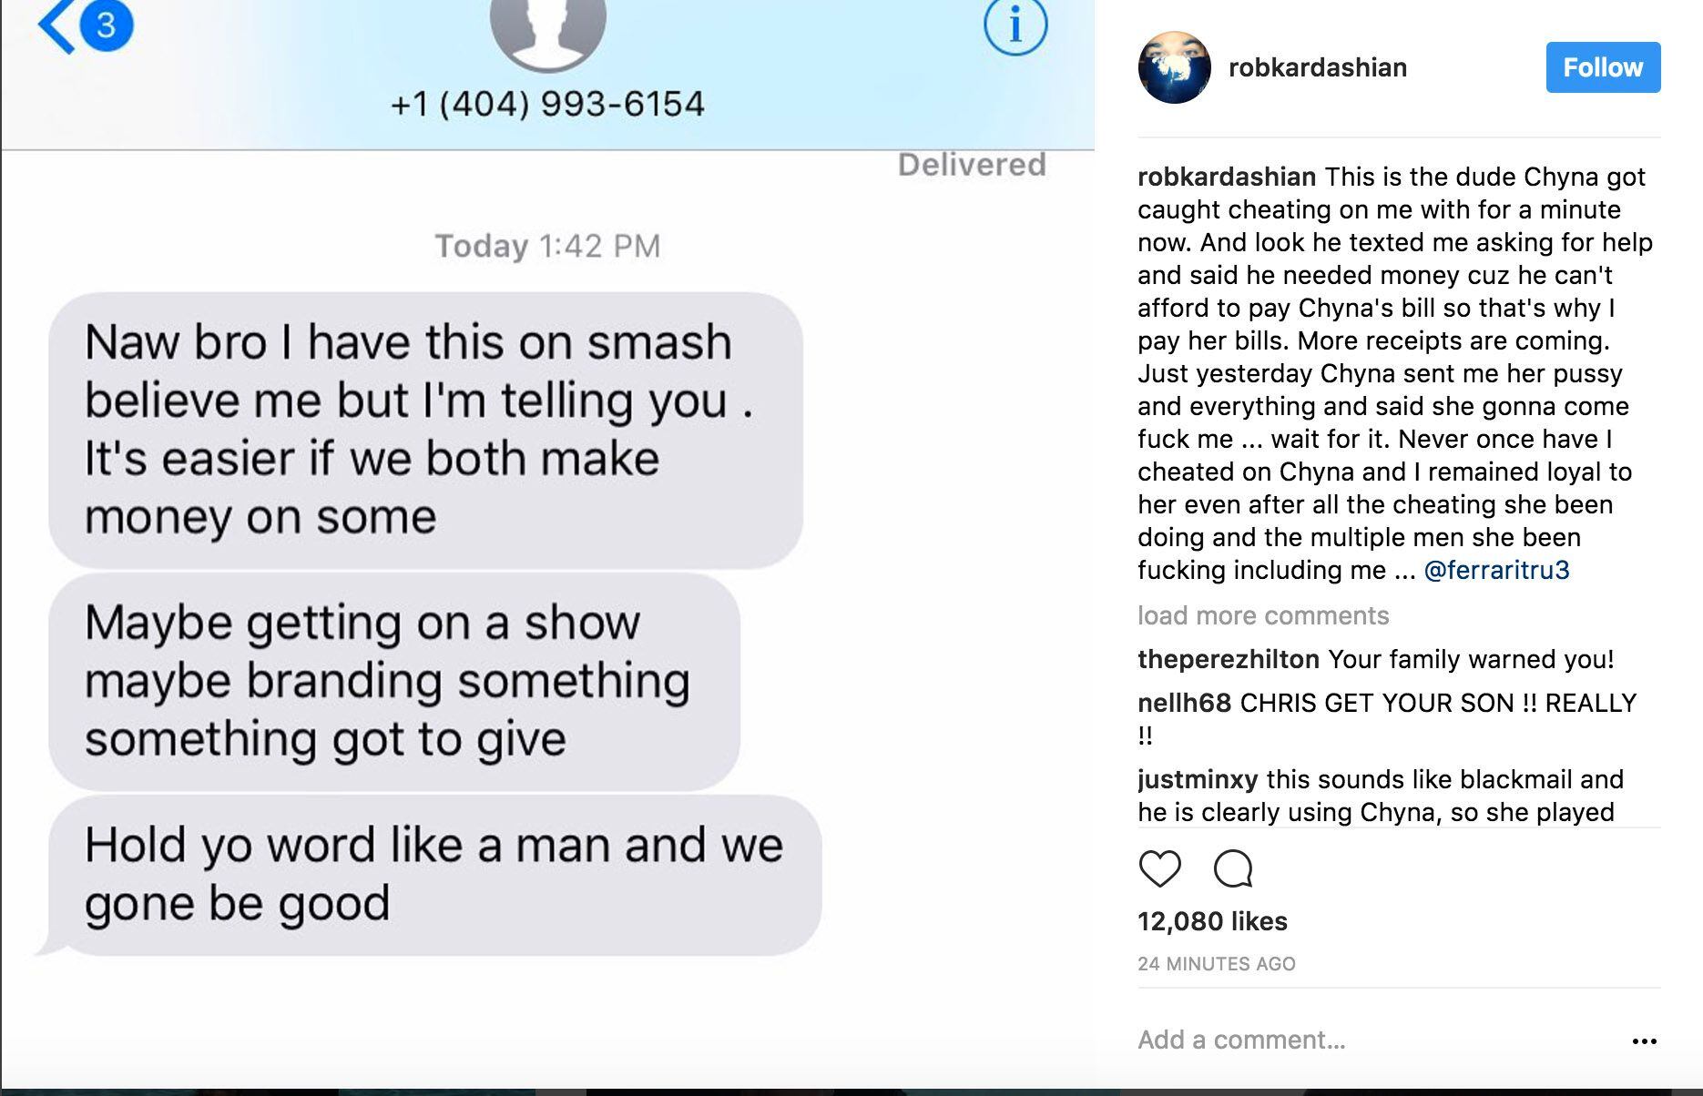Image resolution: width=1703 pixels, height=1096 pixels.
Task: Click robkardashian name in the caption
Action: pos(1227,177)
